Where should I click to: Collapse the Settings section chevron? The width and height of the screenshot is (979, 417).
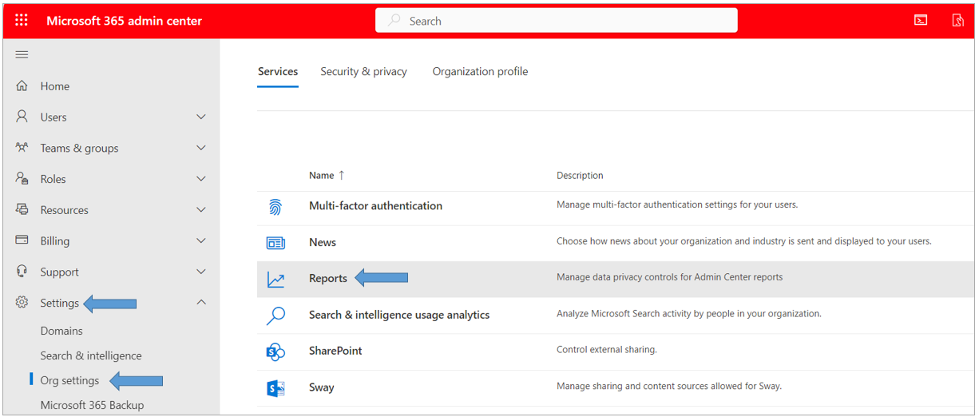pyautogui.click(x=201, y=303)
